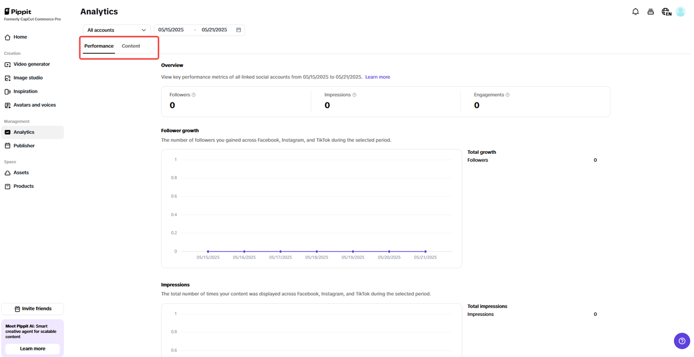
Task: Click the Impressions info tooltip icon
Action: (x=355, y=95)
